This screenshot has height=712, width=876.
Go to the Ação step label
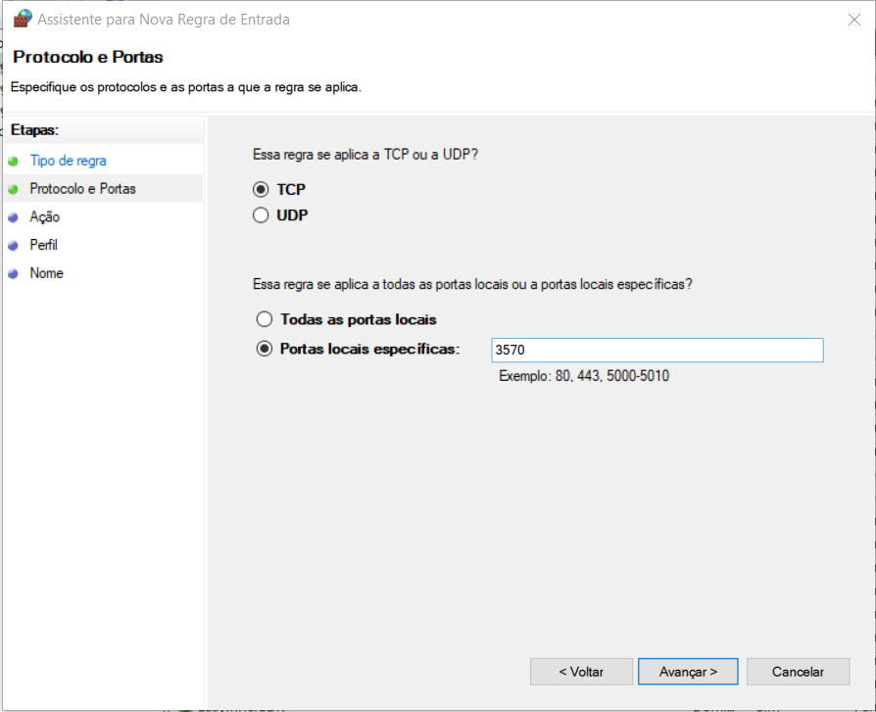pos(45,217)
